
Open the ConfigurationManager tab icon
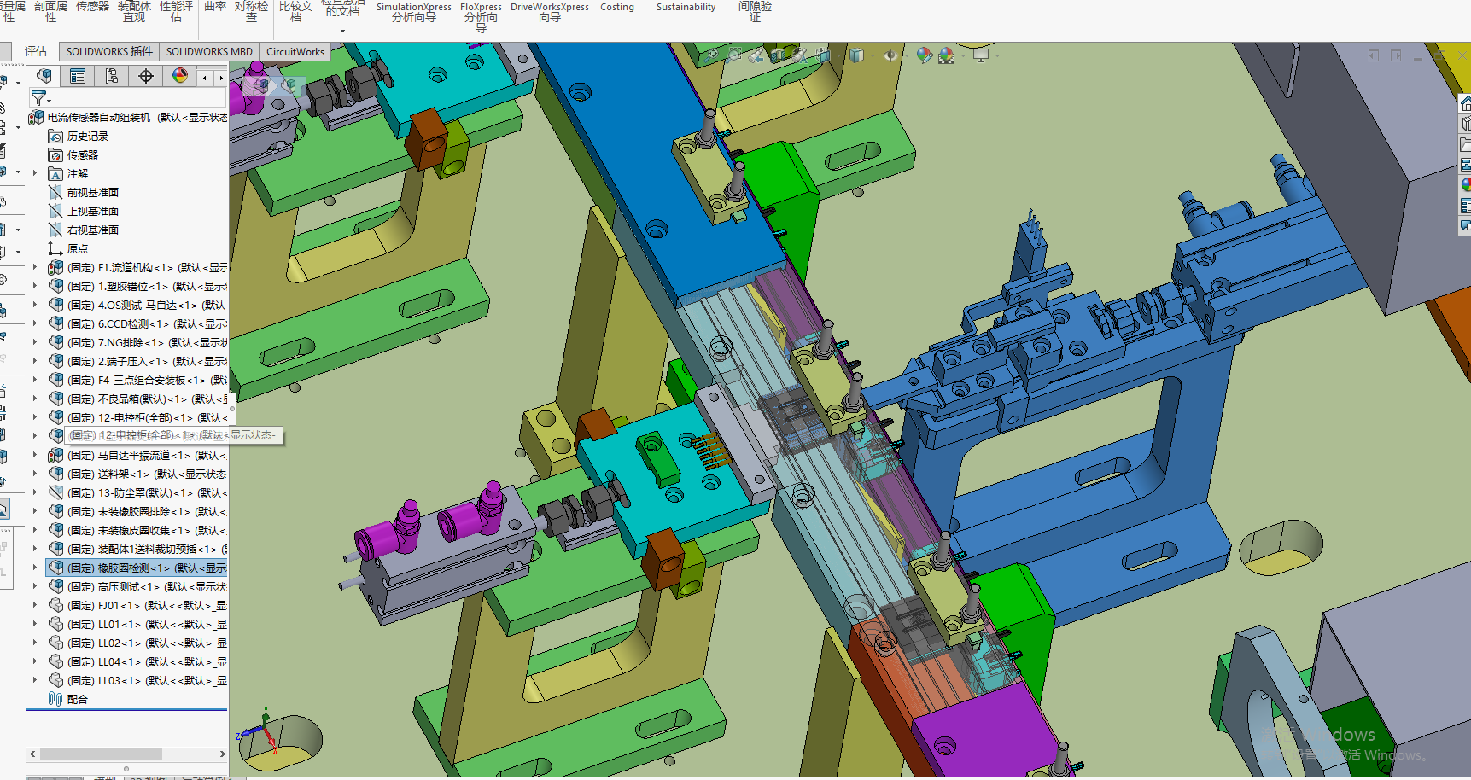[112, 76]
